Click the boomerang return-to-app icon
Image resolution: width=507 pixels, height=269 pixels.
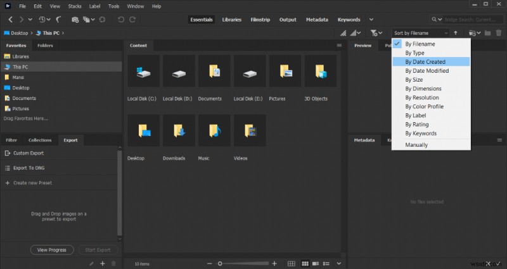59,20
